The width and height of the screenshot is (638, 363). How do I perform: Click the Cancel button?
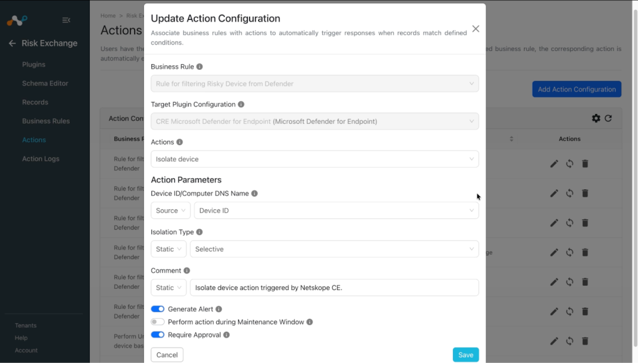[167, 355]
